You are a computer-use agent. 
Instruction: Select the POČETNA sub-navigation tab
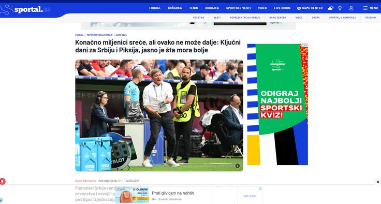click(x=198, y=18)
